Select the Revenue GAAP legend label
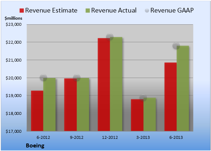The height and width of the screenshot is (151, 211). pos(172,10)
